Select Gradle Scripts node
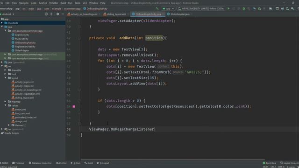 (x=11, y=133)
